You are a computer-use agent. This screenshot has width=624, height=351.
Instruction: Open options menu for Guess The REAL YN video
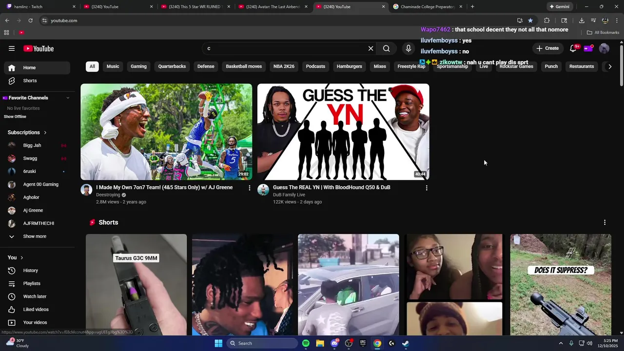(x=427, y=188)
